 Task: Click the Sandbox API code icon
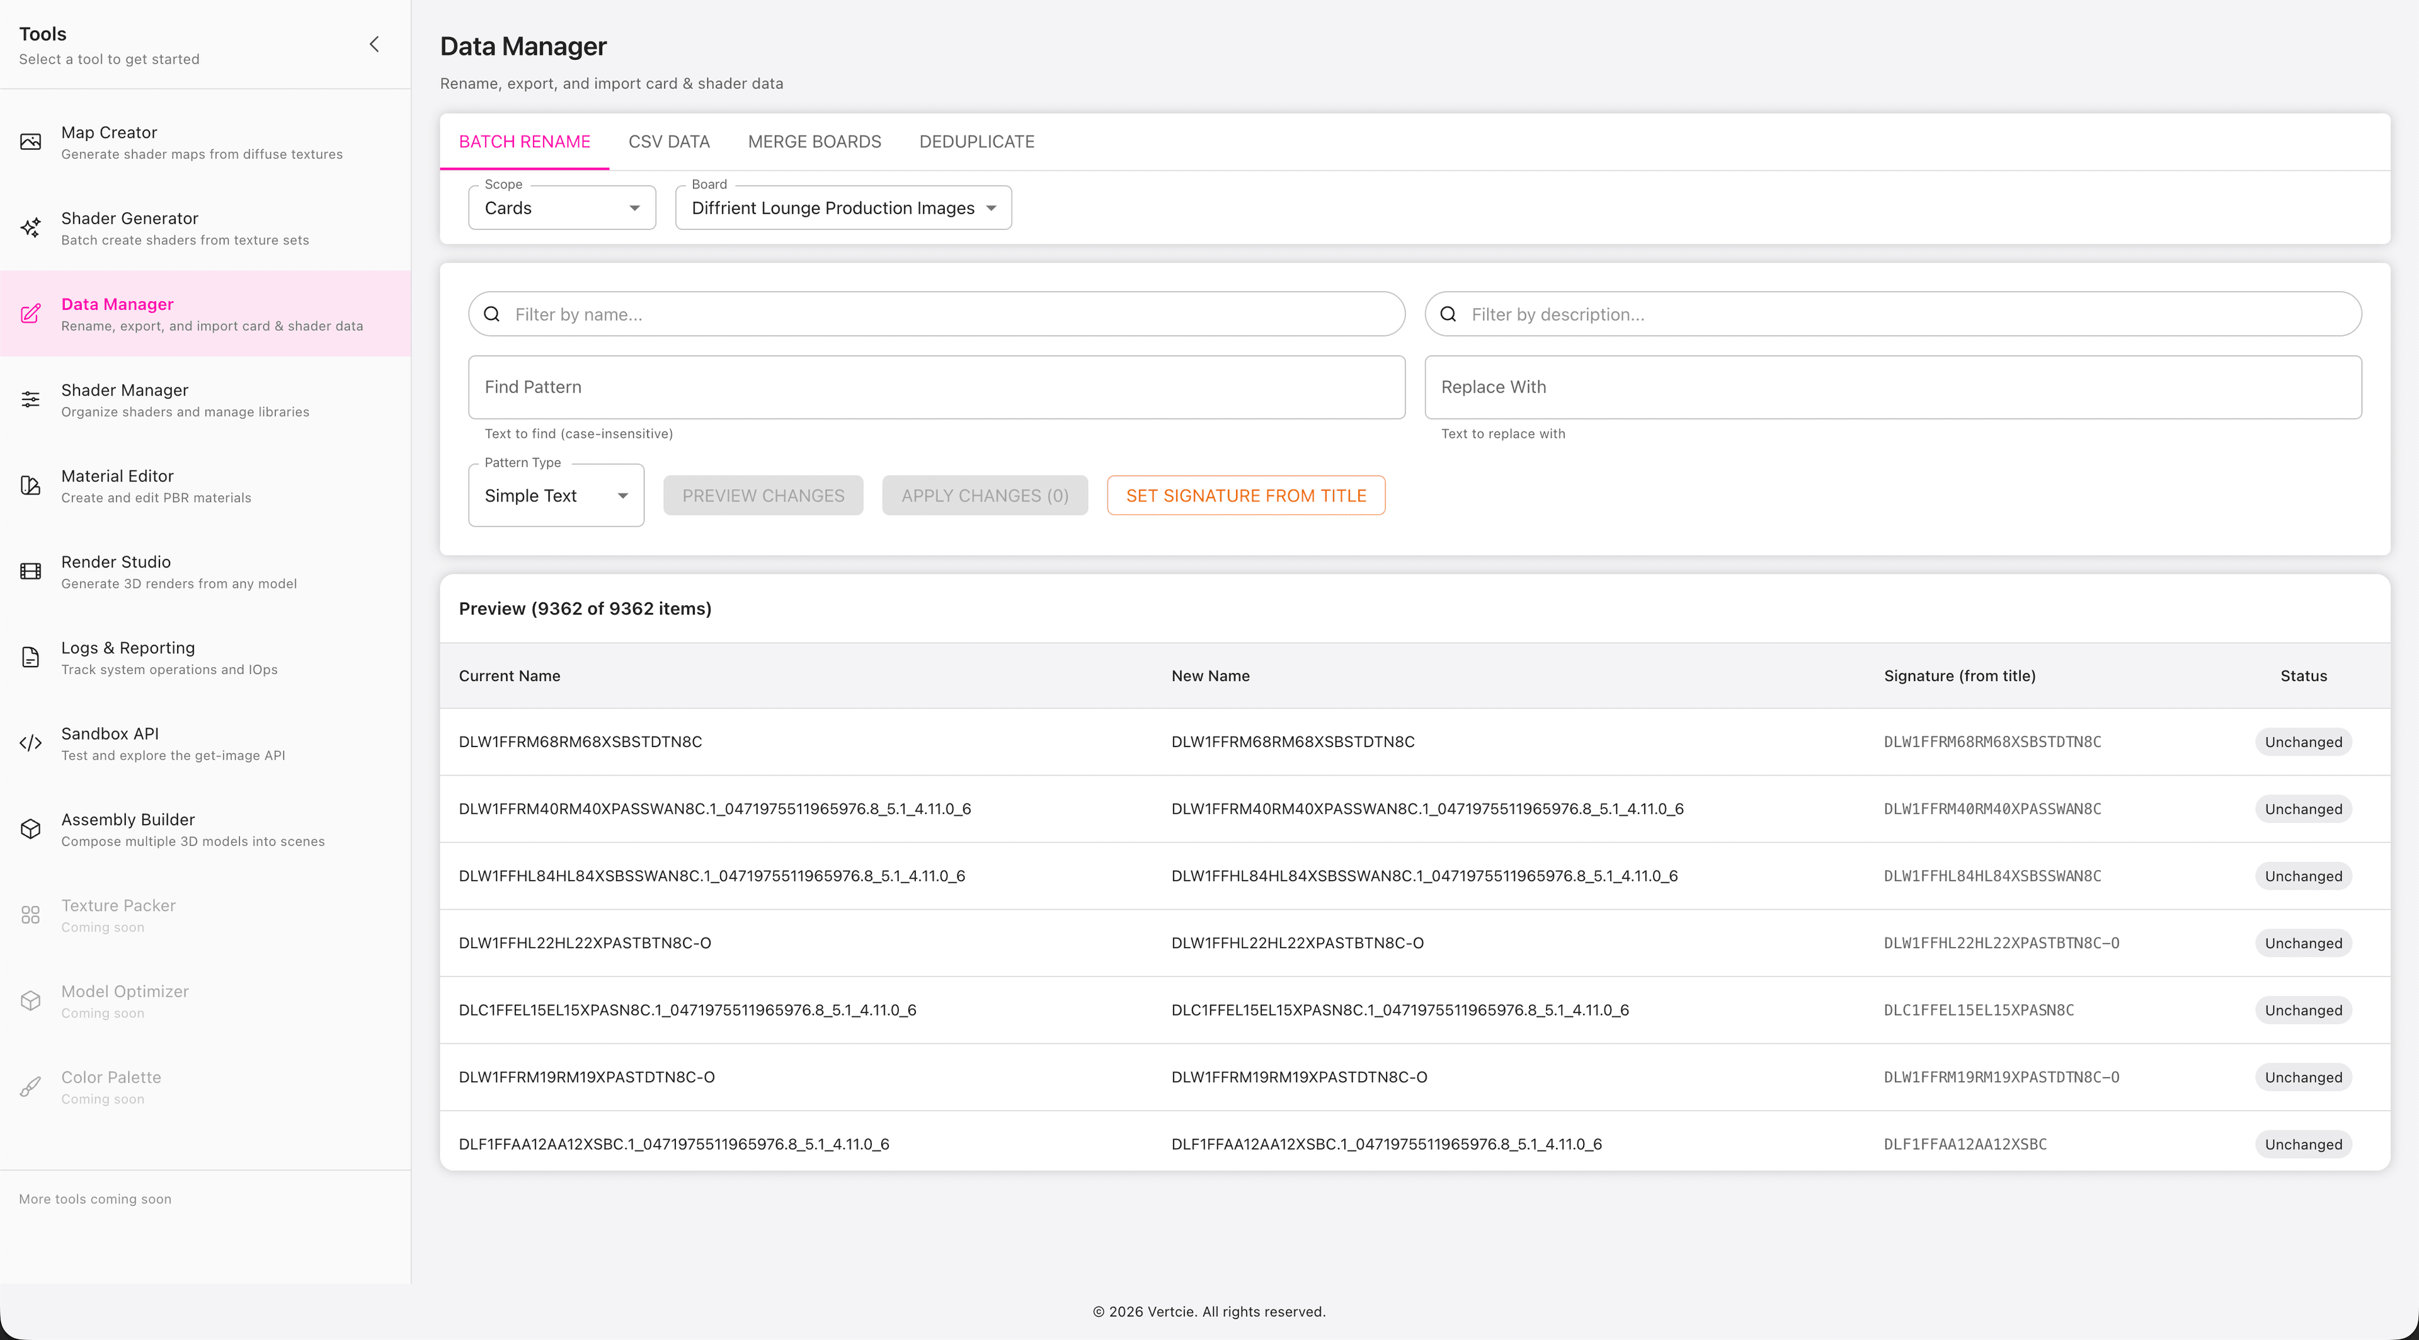[x=30, y=743]
